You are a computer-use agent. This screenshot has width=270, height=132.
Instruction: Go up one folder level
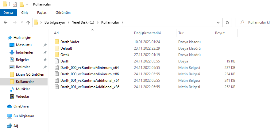28,22
